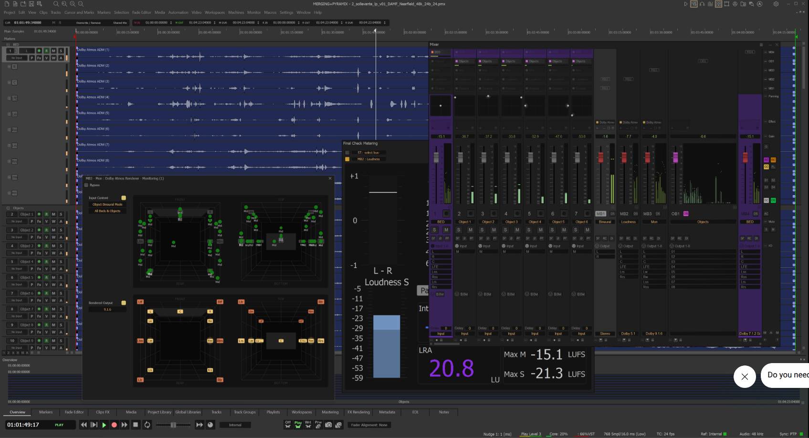Switch to the Track Groups tab
809x438 pixels.
[x=245, y=412]
